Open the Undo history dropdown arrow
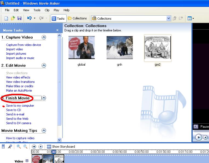Viewport: 209px width, 163px height. [35, 18]
